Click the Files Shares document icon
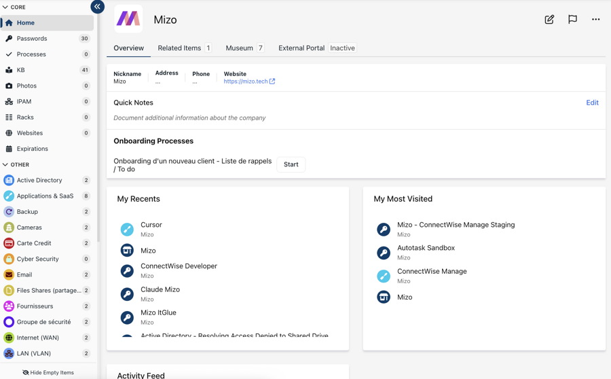This screenshot has width=611, height=379. coord(9,291)
